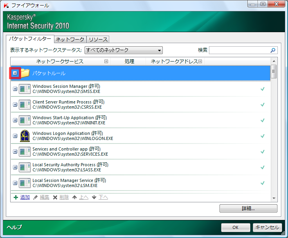Screen dimensions: 288x238
Task: Click the Windows Start-Up Application icon
Action: pyautogui.click(x=25, y=120)
